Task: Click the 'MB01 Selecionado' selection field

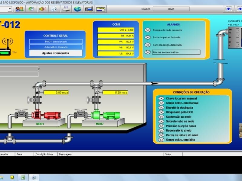Action: [x=56, y=42]
